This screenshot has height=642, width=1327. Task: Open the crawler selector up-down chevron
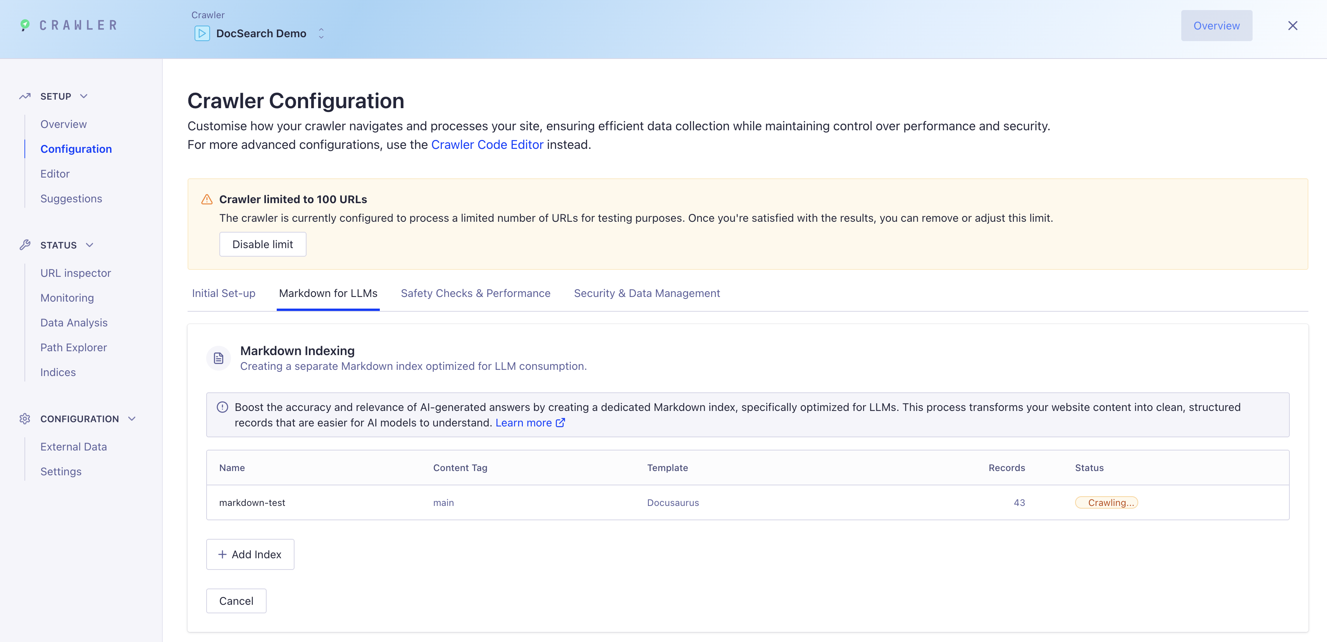(321, 33)
